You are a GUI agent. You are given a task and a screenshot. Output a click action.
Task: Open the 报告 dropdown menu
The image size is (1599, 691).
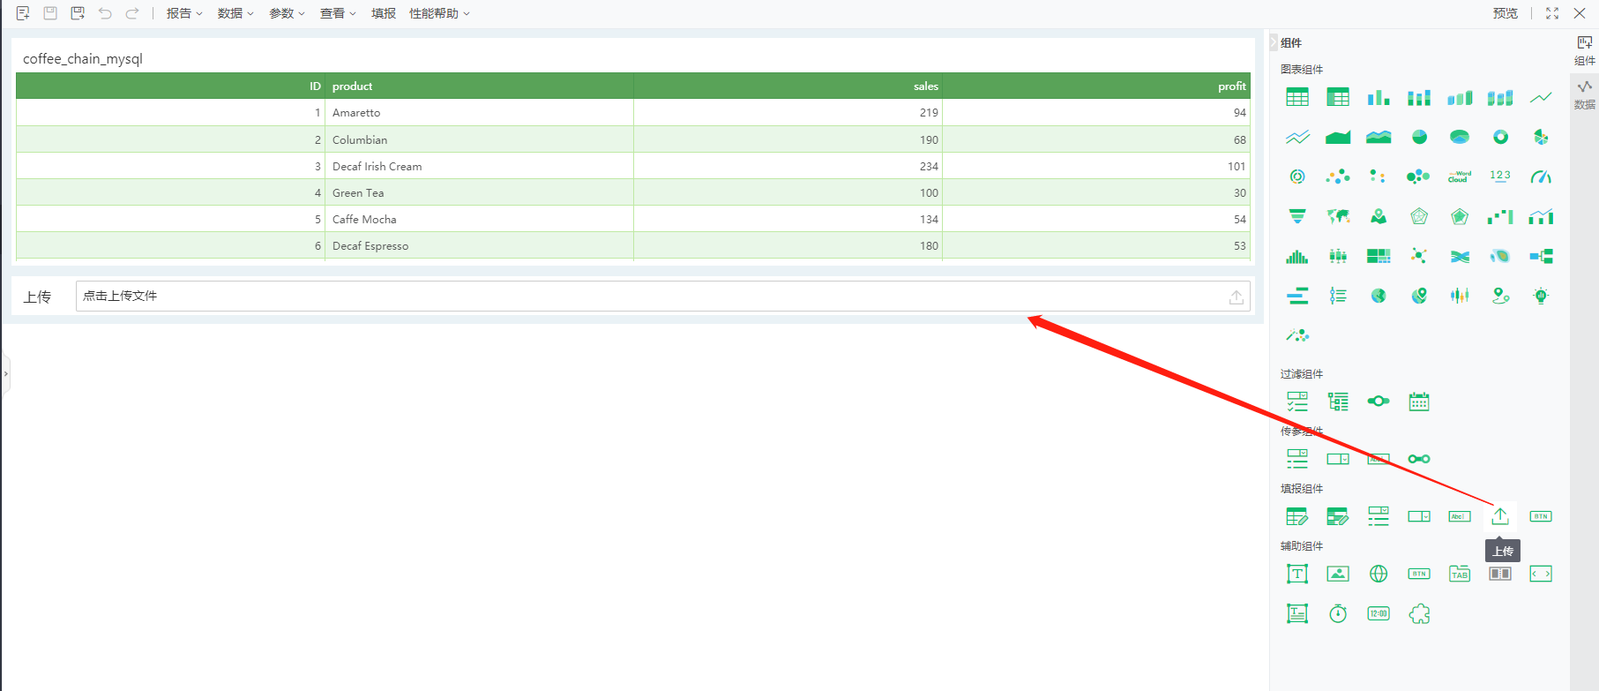tap(183, 13)
